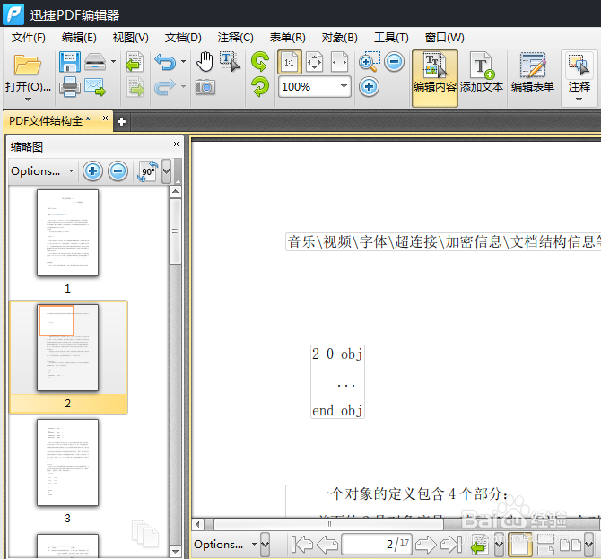The height and width of the screenshot is (559, 601).
Task: Open the status bar Options dropdown
Action: click(x=225, y=544)
